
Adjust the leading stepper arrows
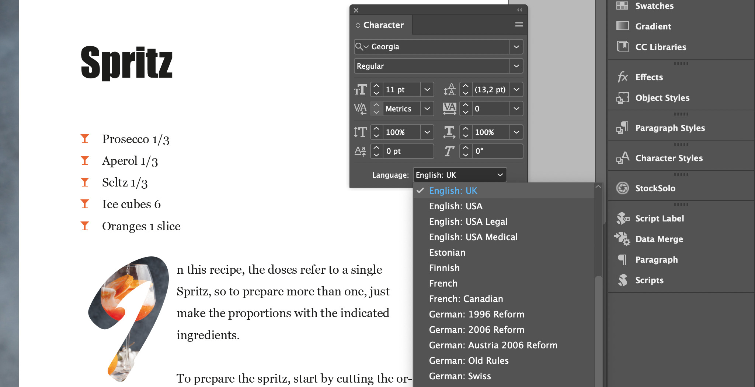pyautogui.click(x=466, y=89)
